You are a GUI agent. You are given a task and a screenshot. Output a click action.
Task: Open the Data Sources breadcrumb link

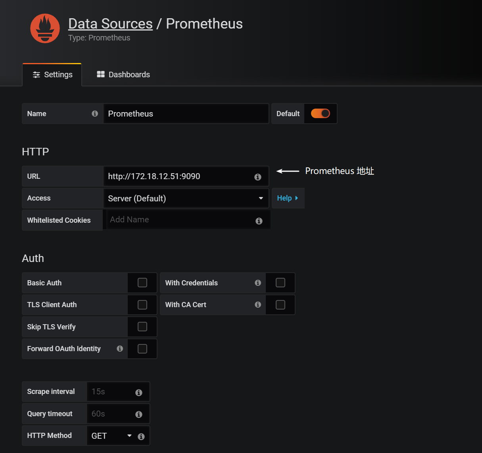110,24
